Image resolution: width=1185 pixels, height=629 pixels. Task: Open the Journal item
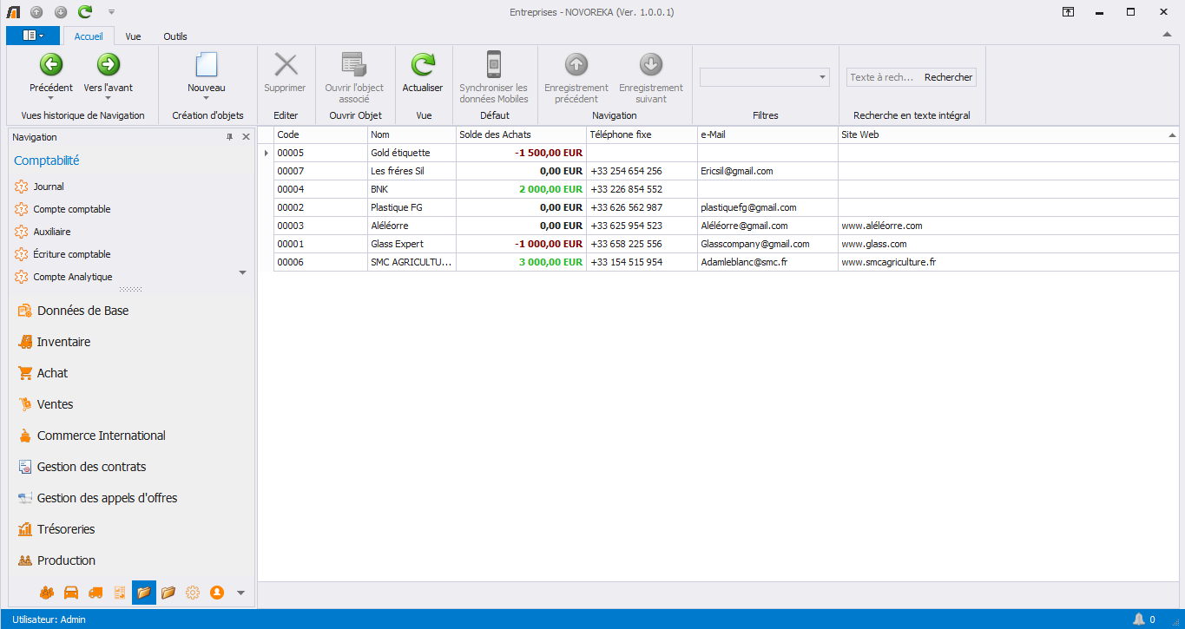click(49, 187)
